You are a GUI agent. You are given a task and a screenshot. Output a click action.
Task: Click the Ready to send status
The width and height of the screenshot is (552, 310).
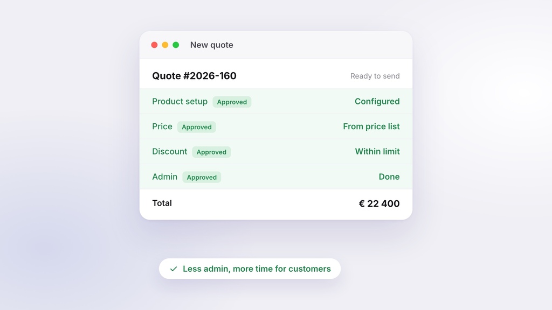[x=375, y=76]
